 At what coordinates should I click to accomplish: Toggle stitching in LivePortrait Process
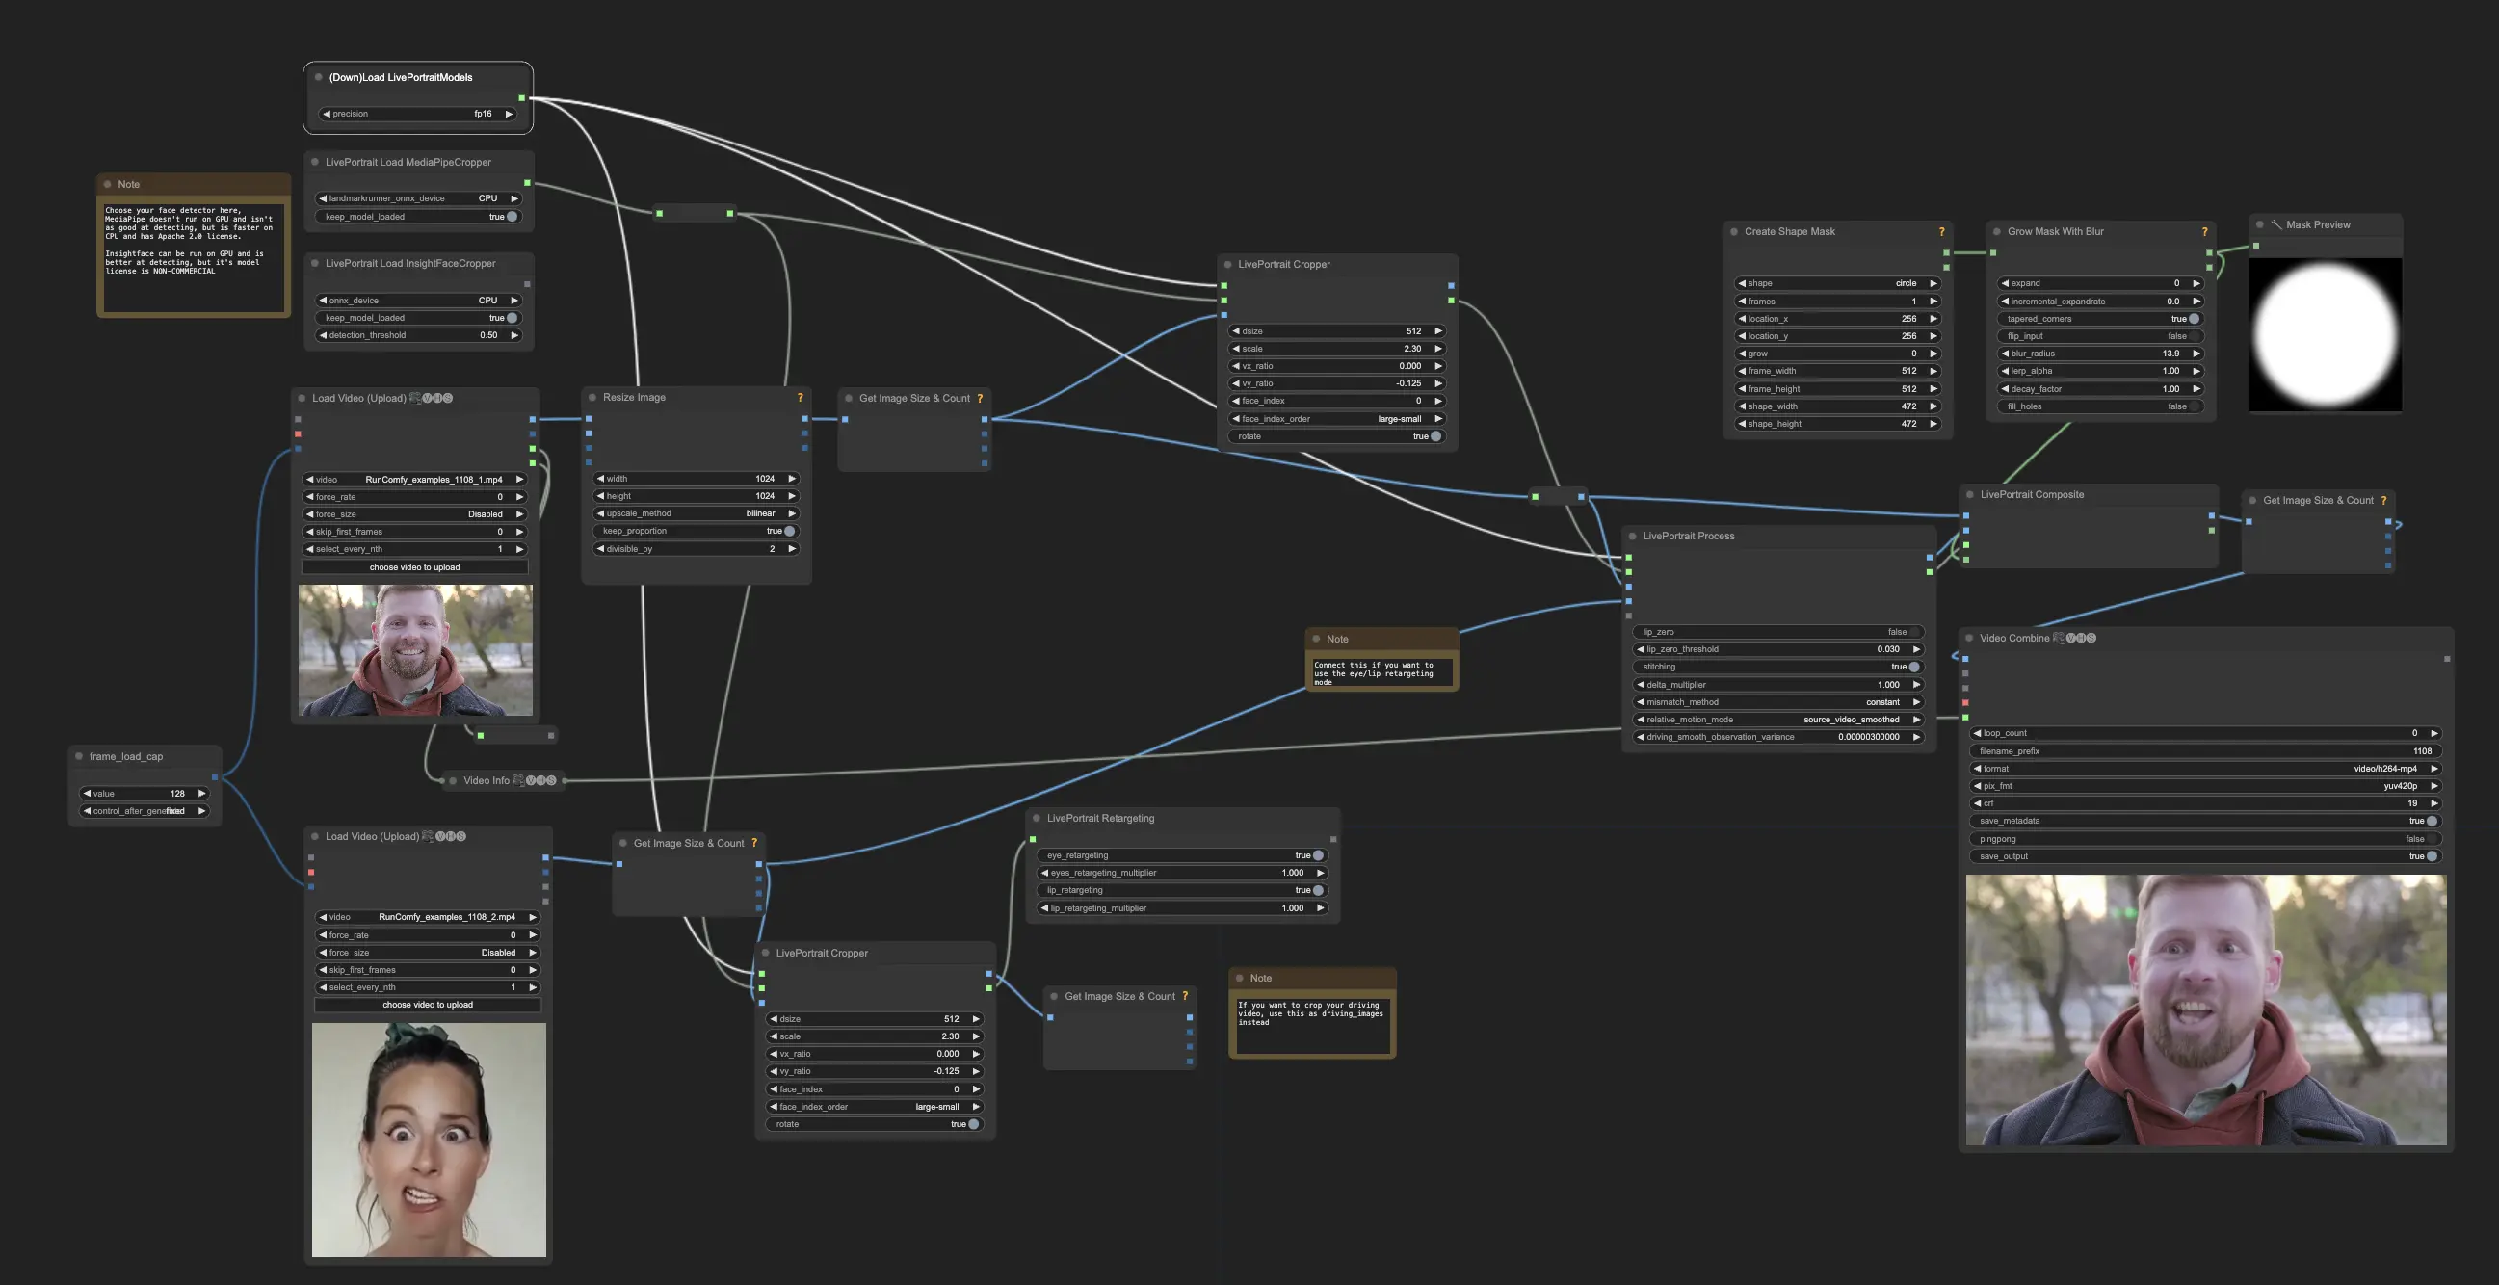coord(1913,668)
